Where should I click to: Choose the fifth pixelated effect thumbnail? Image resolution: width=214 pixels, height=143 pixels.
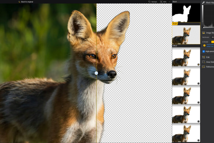coord(186,133)
